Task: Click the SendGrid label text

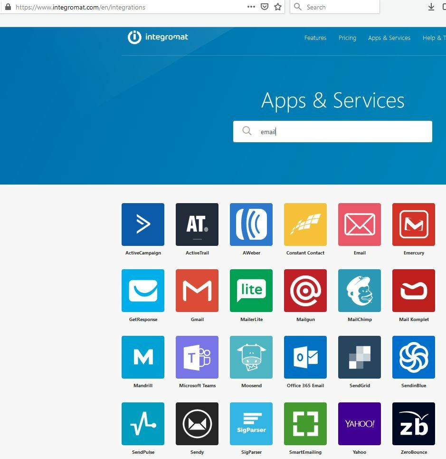Action: pyautogui.click(x=360, y=386)
